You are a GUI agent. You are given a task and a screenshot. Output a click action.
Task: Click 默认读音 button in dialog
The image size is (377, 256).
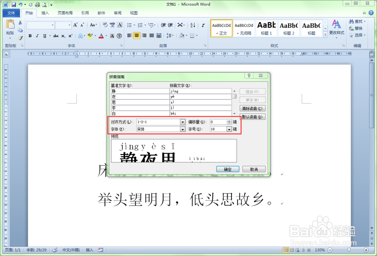tap(253, 117)
